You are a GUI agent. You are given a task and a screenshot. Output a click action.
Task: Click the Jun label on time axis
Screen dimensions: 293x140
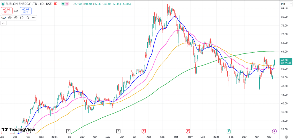coord(122,137)
